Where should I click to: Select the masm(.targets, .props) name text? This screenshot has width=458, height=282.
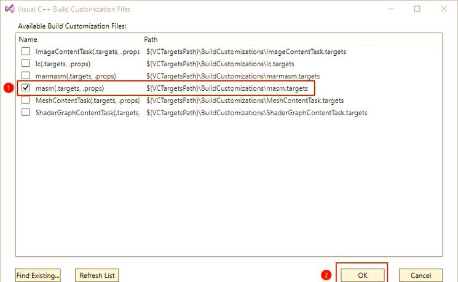point(69,88)
